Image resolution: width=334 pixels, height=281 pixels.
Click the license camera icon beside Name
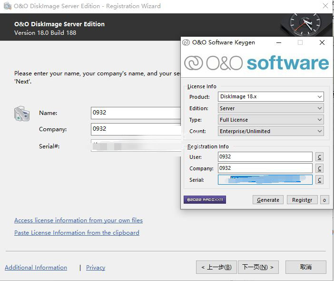tap(22, 114)
